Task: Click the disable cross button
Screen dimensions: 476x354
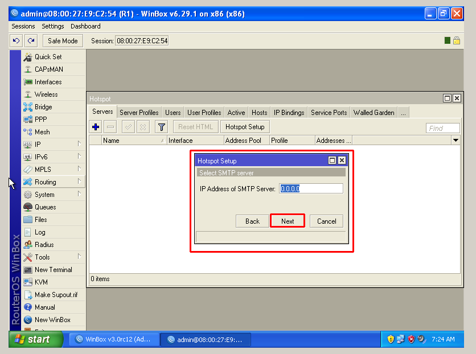Action: [x=143, y=127]
